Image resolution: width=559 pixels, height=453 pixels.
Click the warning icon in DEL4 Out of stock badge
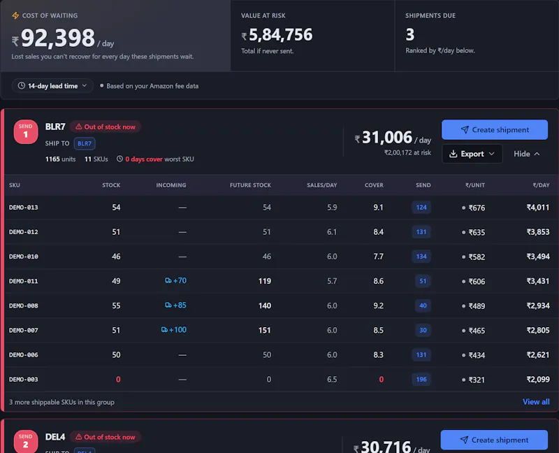(x=79, y=437)
